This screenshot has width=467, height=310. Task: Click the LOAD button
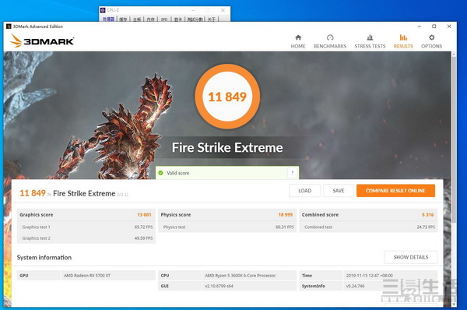(304, 191)
